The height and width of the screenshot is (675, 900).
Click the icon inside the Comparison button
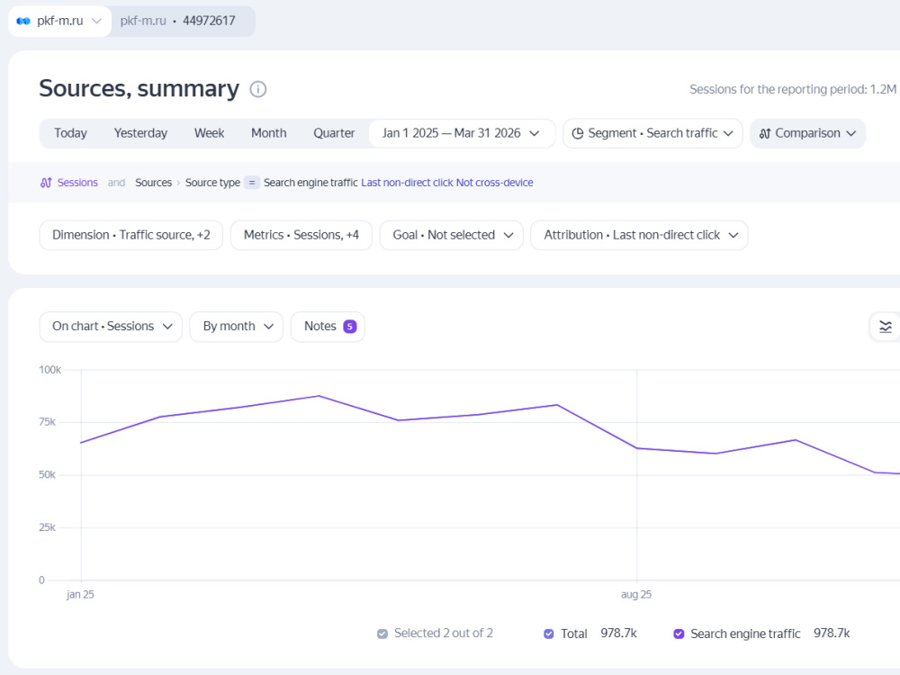point(764,134)
